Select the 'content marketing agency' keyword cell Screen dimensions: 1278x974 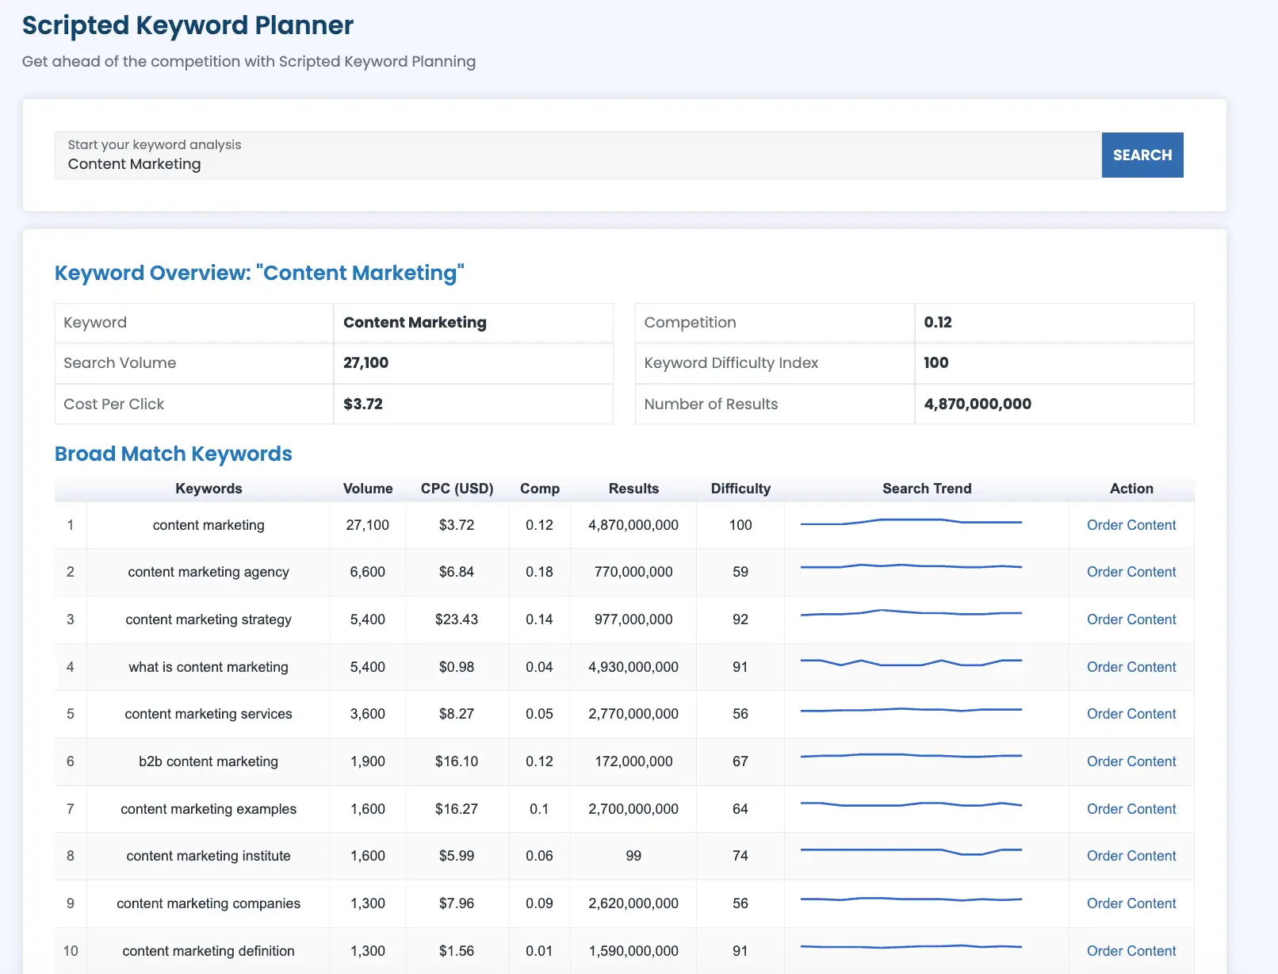pyautogui.click(x=209, y=572)
